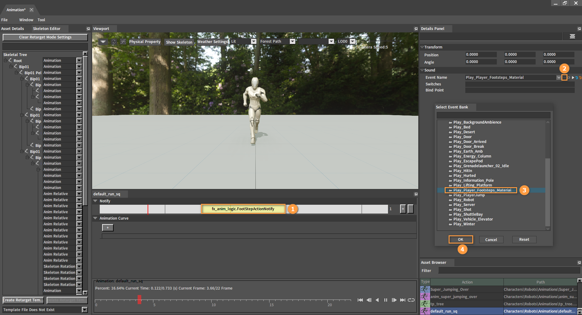Preview the sound event with play icon
582x315 pixels.
pos(573,78)
